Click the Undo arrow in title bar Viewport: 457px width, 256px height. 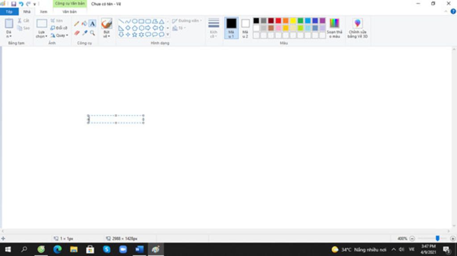(21, 4)
